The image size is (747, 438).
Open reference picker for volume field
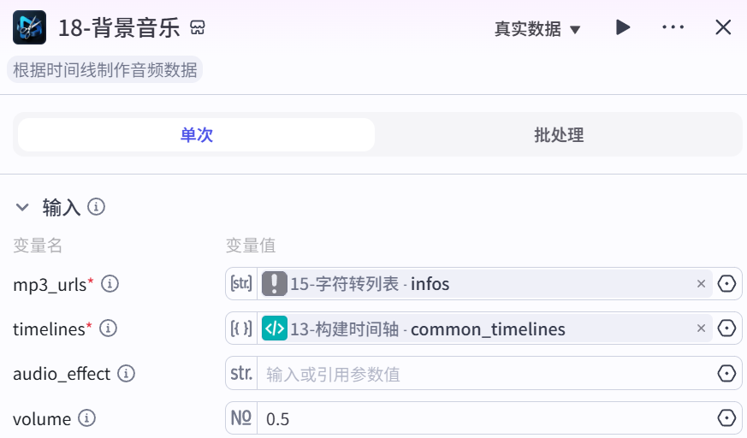[726, 418]
